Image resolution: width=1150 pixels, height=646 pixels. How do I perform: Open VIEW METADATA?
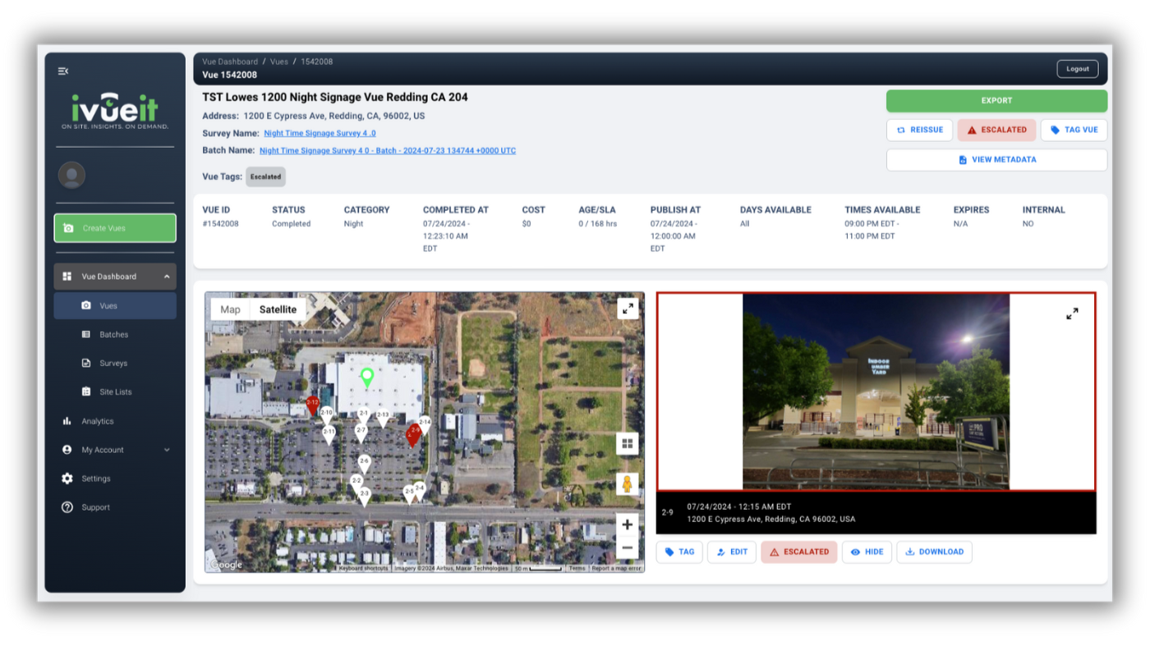coord(996,159)
